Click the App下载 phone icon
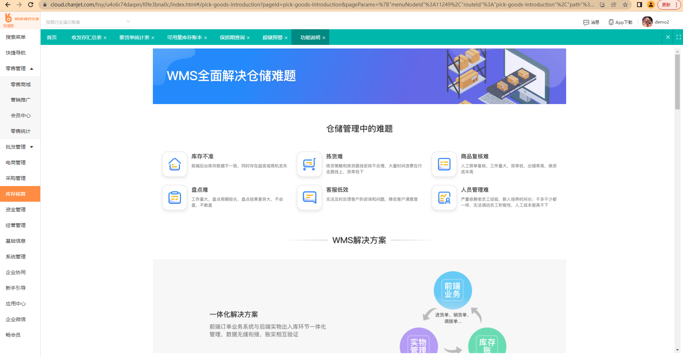683x356 pixels. pyautogui.click(x=610, y=22)
